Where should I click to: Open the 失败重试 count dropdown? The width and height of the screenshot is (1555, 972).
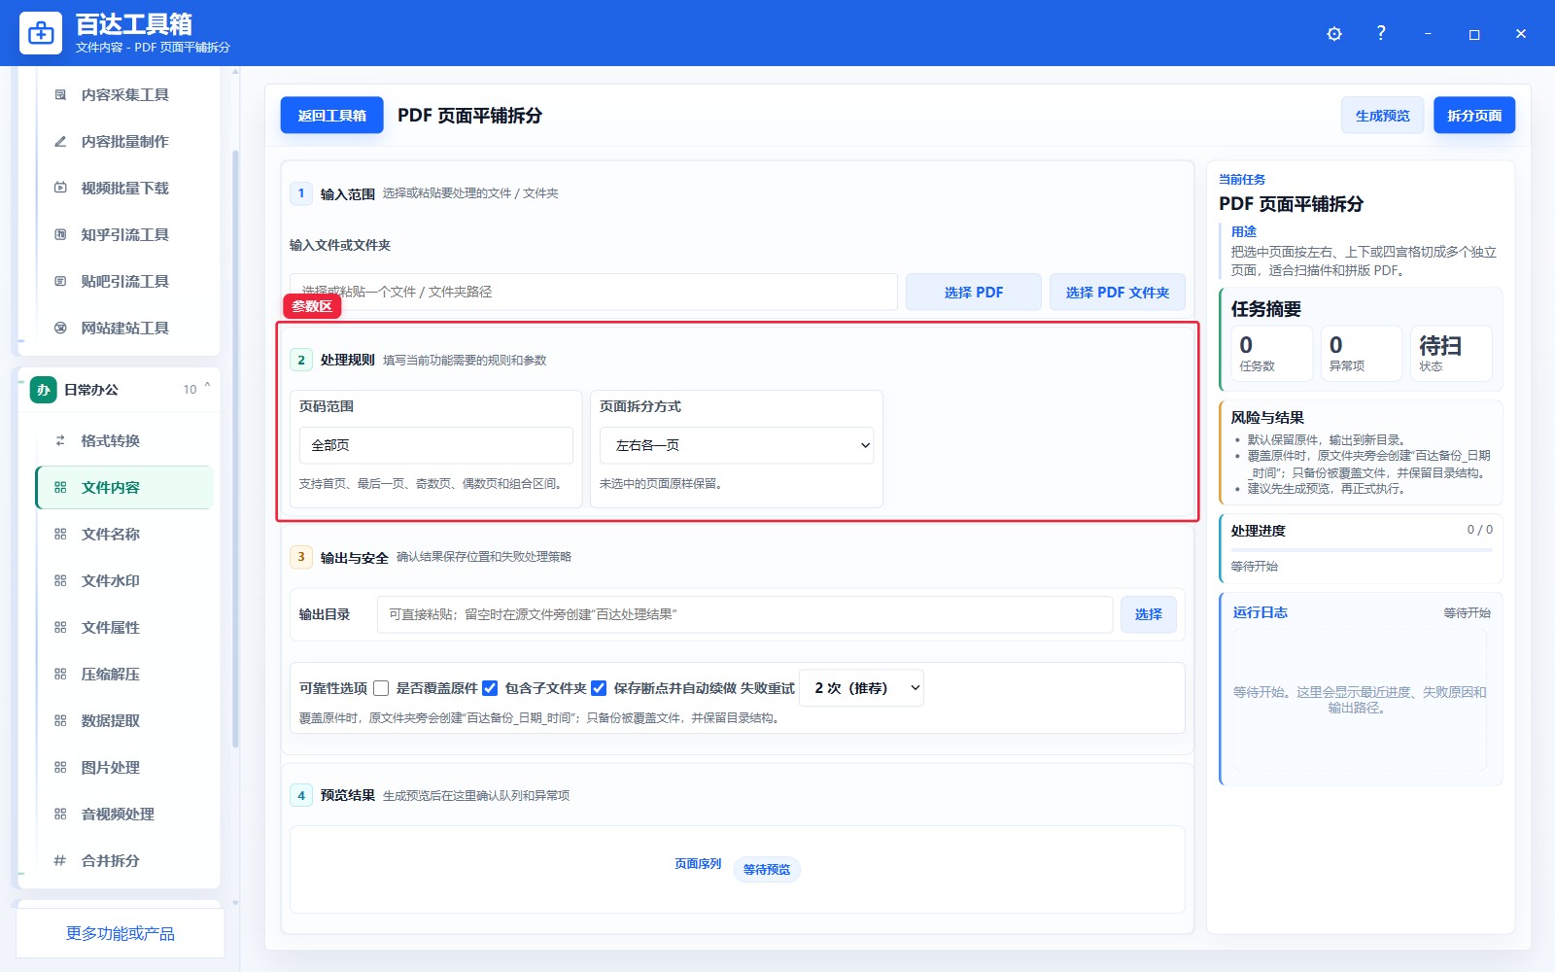[861, 688]
